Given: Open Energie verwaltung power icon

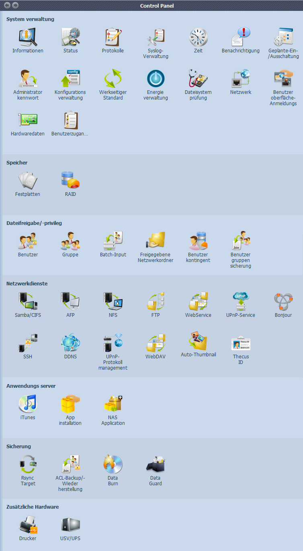Looking at the screenshot, I should tap(156, 79).
